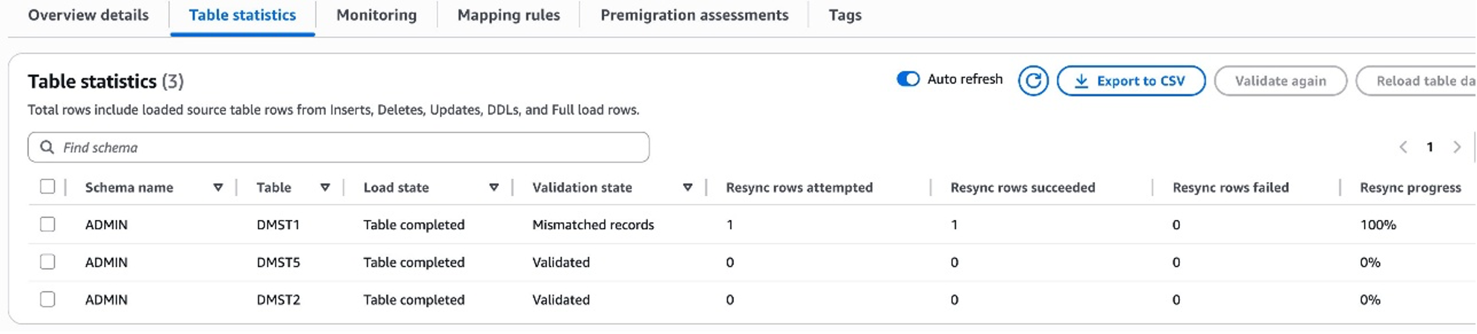Go to next page with right chevron
The image size is (1477, 334).
tap(1456, 147)
